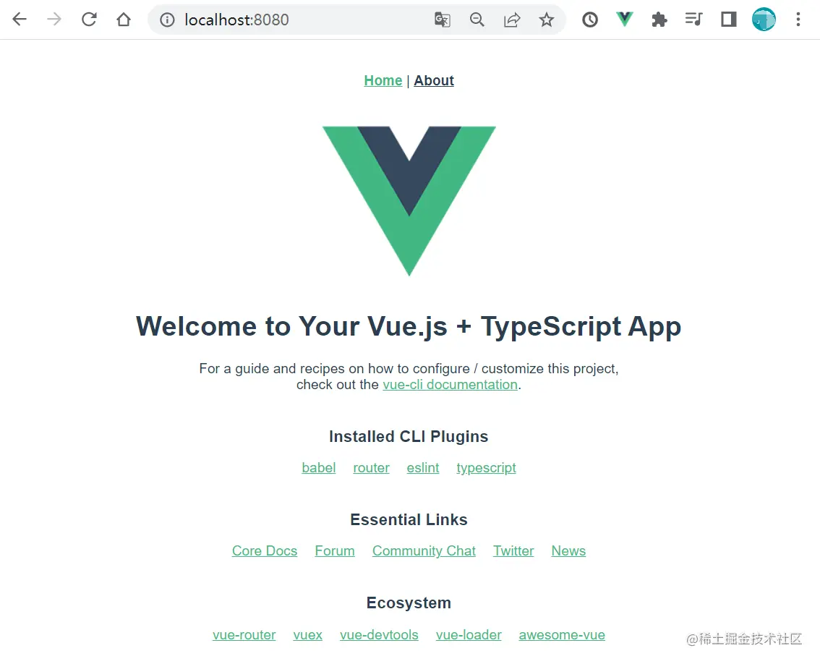Open the user profile avatar
The image size is (820, 664).
[x=764, y=20]
